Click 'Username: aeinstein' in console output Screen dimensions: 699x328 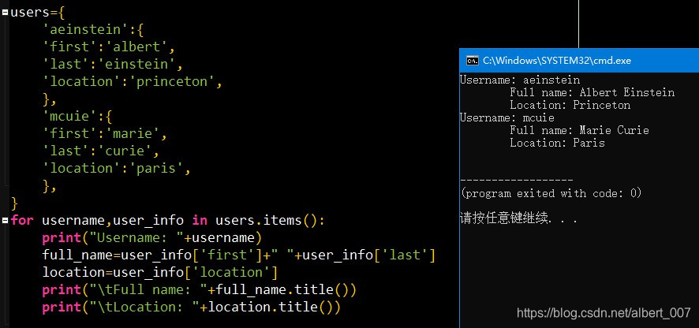pos(520,80)
